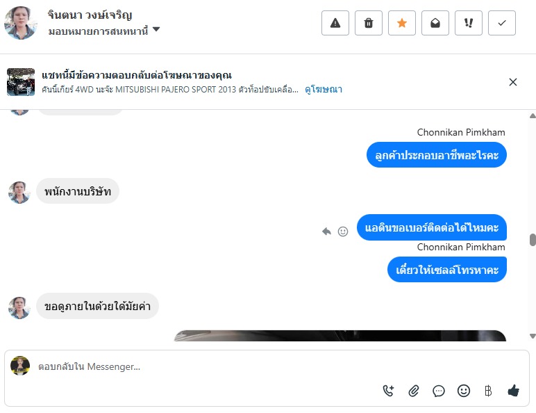Mark conversation unread with envelope icon
The height and width of the screenshot is (413, 536).
pos(435,23)
